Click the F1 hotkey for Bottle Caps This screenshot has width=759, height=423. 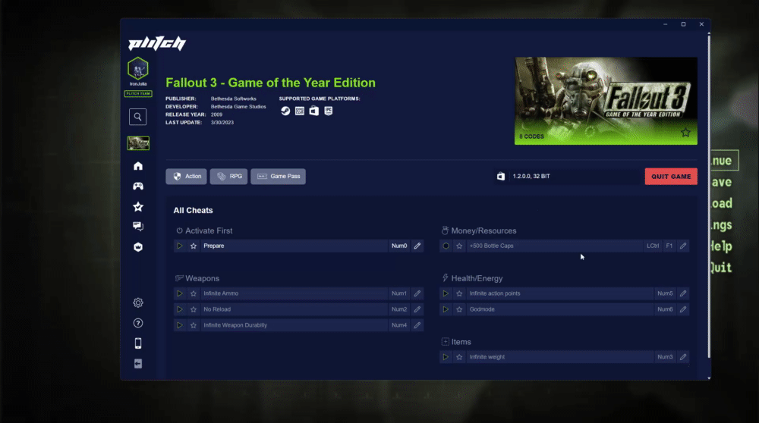pos(669,246)
